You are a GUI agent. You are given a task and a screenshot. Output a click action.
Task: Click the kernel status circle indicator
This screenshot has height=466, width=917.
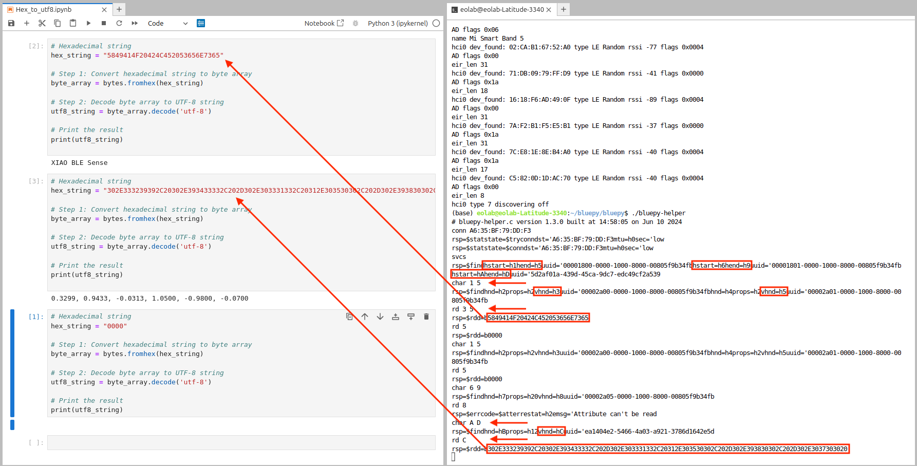click(436, 23)
